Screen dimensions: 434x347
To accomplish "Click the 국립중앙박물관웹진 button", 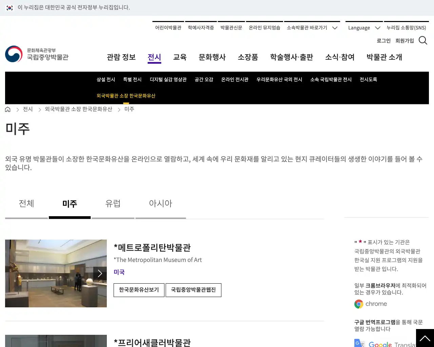I will 193,290.
